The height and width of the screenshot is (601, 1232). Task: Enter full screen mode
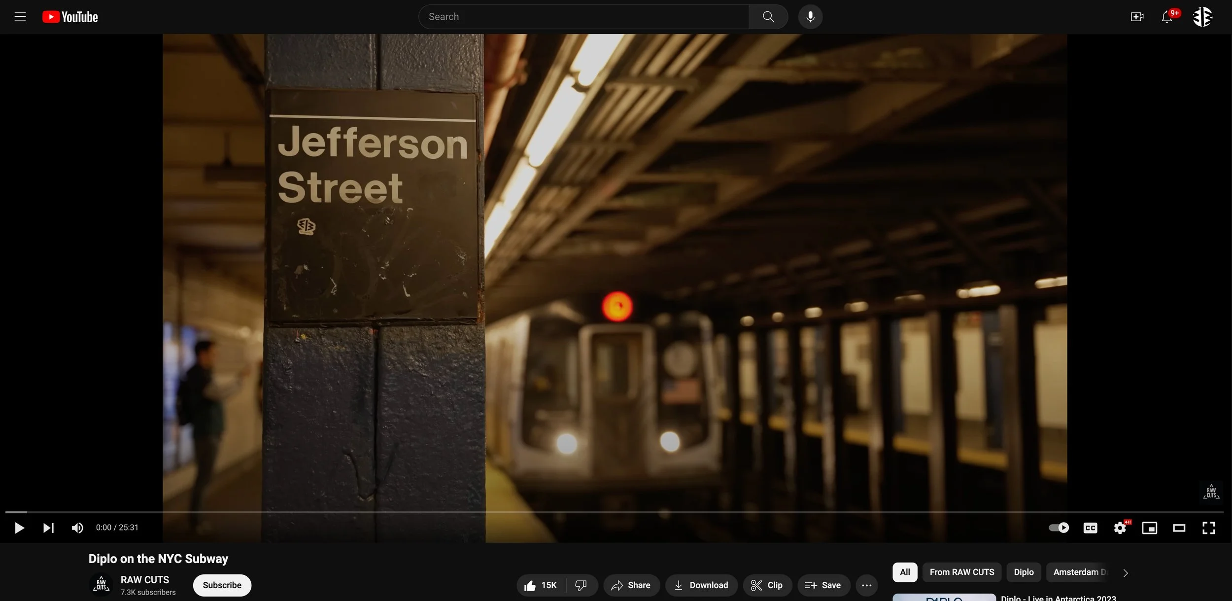click(x=1208, y=528)
